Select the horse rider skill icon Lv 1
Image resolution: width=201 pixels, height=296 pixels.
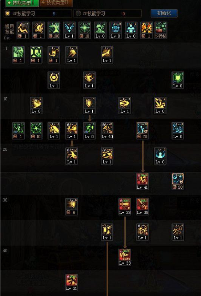click(54, 131)
